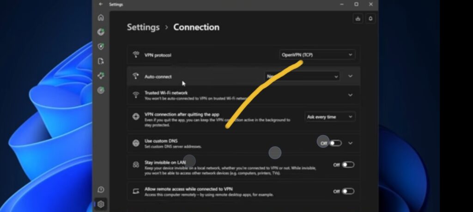Viewport: 473px width, 212px height.
Task: Click the Stay invisible on LAN icon
Action: (136, 164)
